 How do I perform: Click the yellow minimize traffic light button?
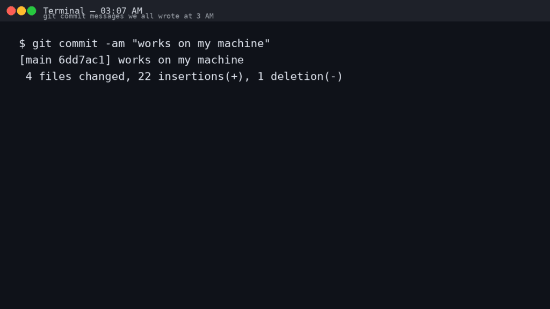pos(20,10)
